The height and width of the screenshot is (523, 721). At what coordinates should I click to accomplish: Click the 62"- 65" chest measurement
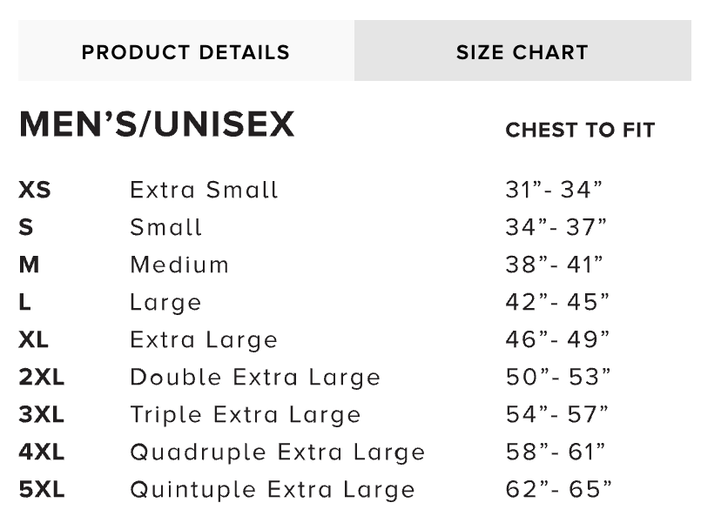pyautogui.click(x=558, y=490)
